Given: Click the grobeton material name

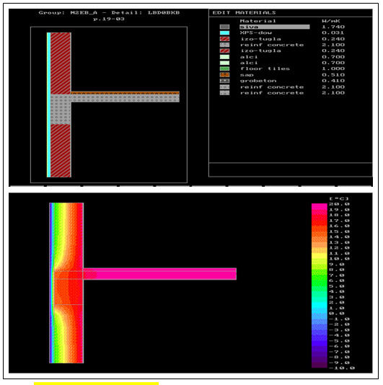Looking at the screenshot, I should pyautogui.click(x=258, y=81).
